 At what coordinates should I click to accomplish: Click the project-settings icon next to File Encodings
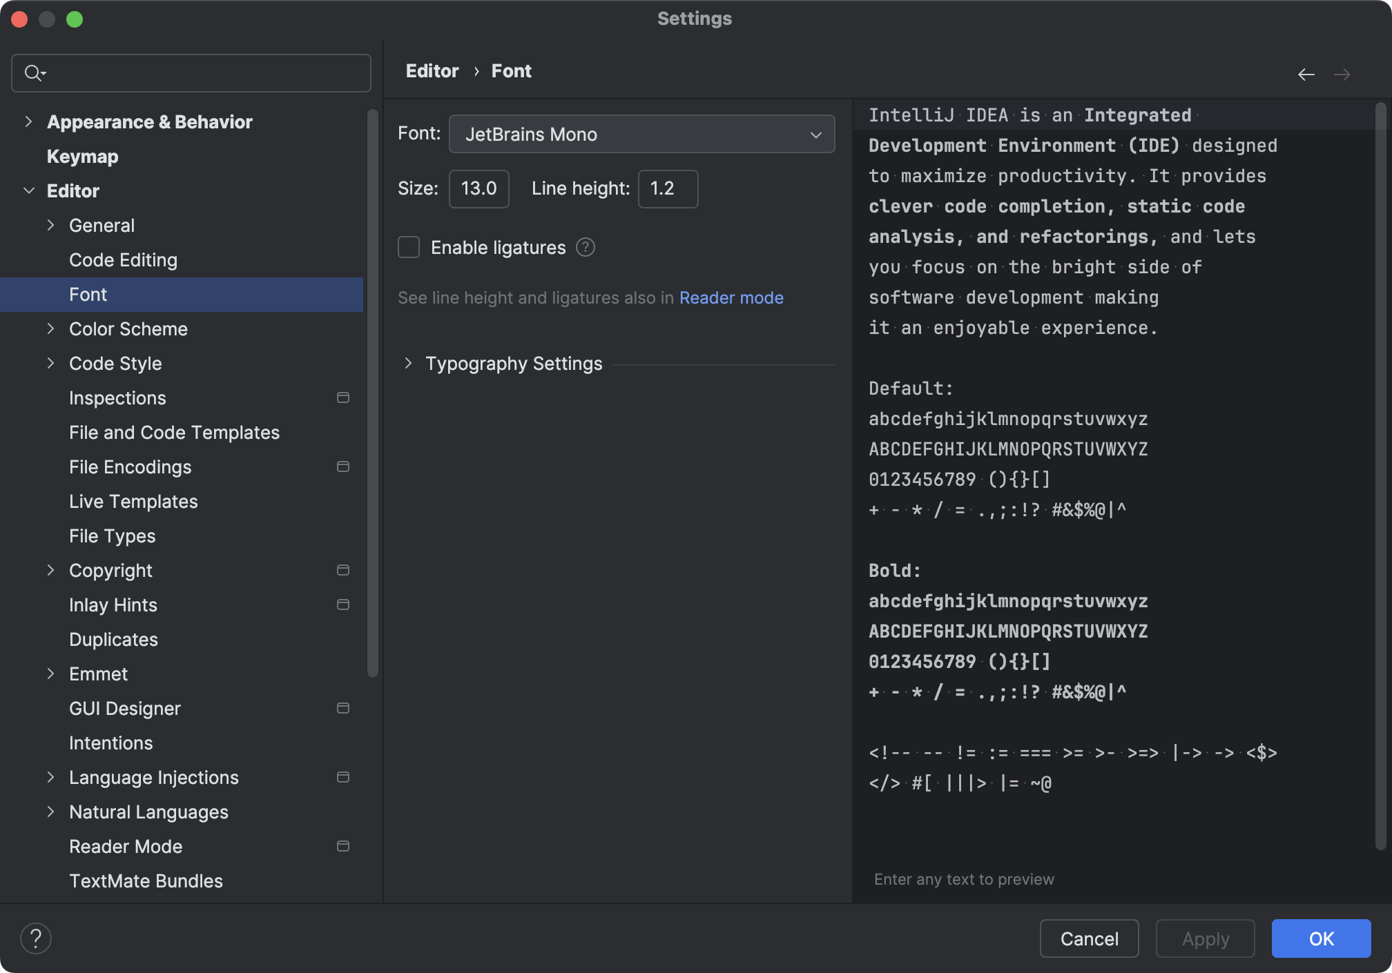[343, 466]
